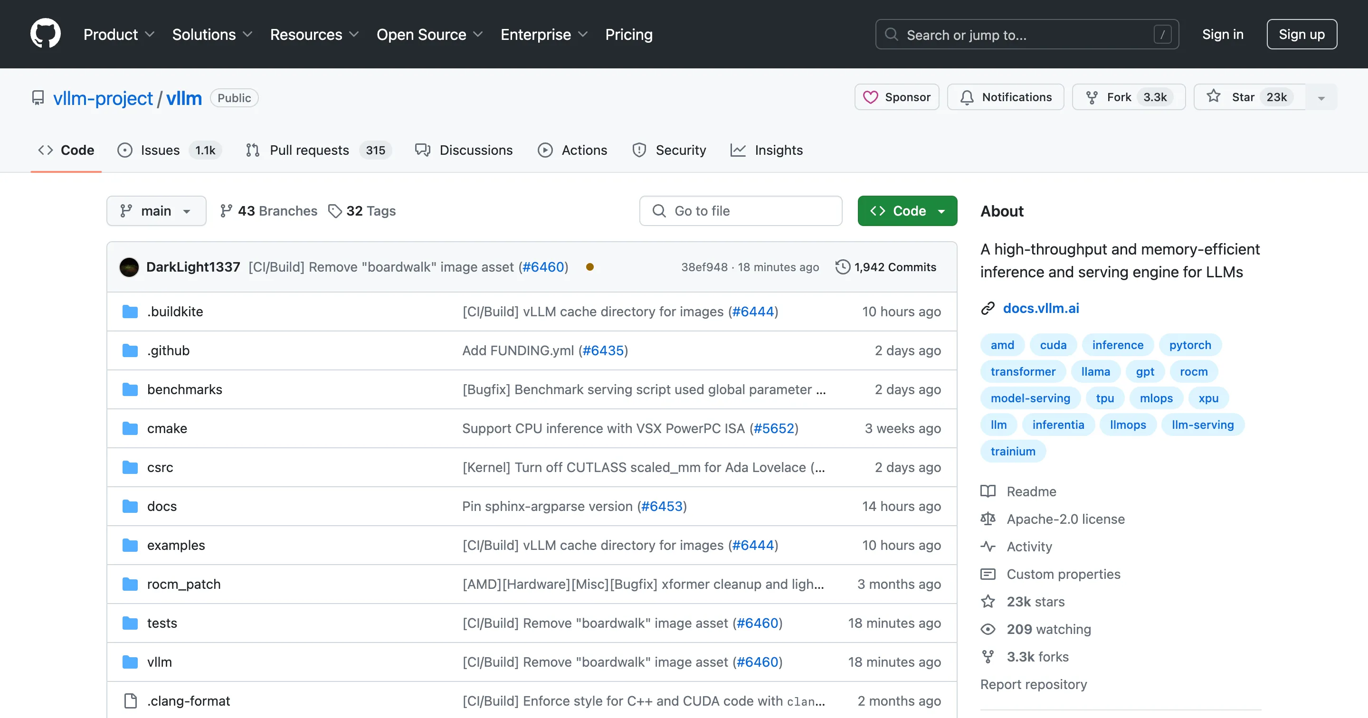Image resolution: width=1368 pixels, height=718 pixels.
Task: Click the Go to file search field
Action: [741, 210]
